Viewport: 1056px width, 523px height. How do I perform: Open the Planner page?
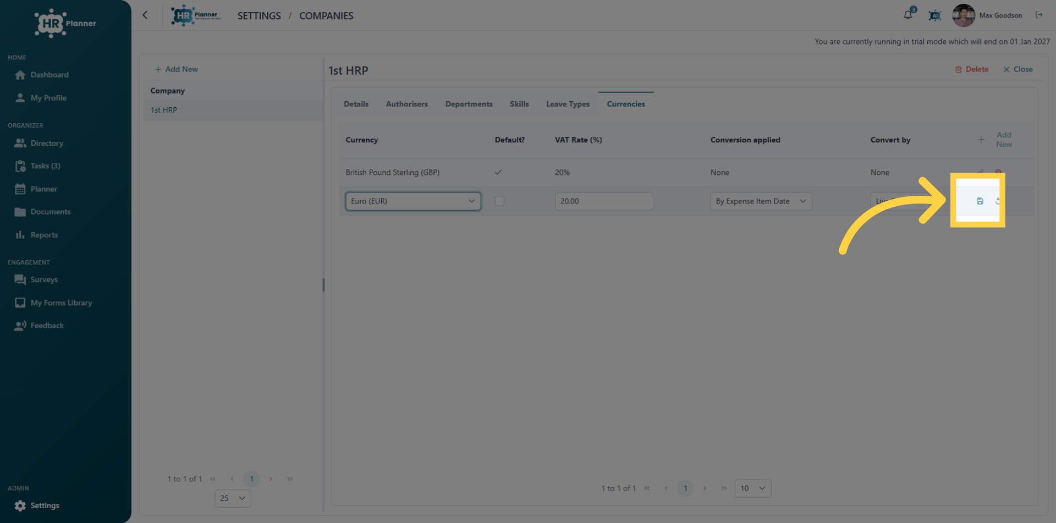tap(43, 189)
